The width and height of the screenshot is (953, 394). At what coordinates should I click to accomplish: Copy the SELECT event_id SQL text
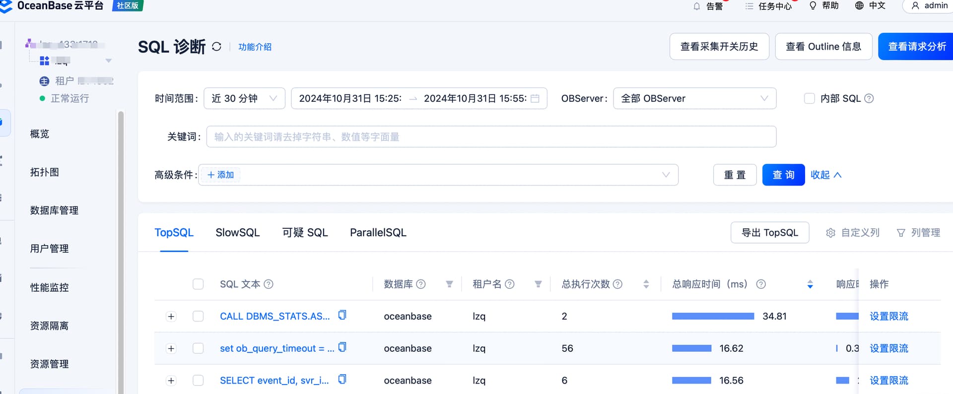342,380
